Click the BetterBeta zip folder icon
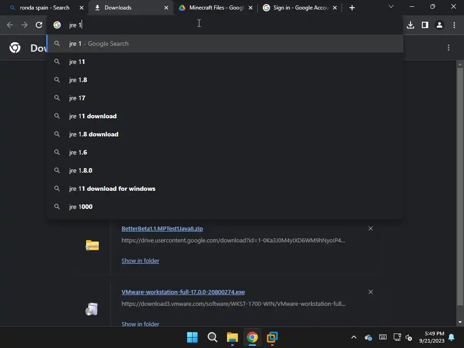 tap(92, 245)
